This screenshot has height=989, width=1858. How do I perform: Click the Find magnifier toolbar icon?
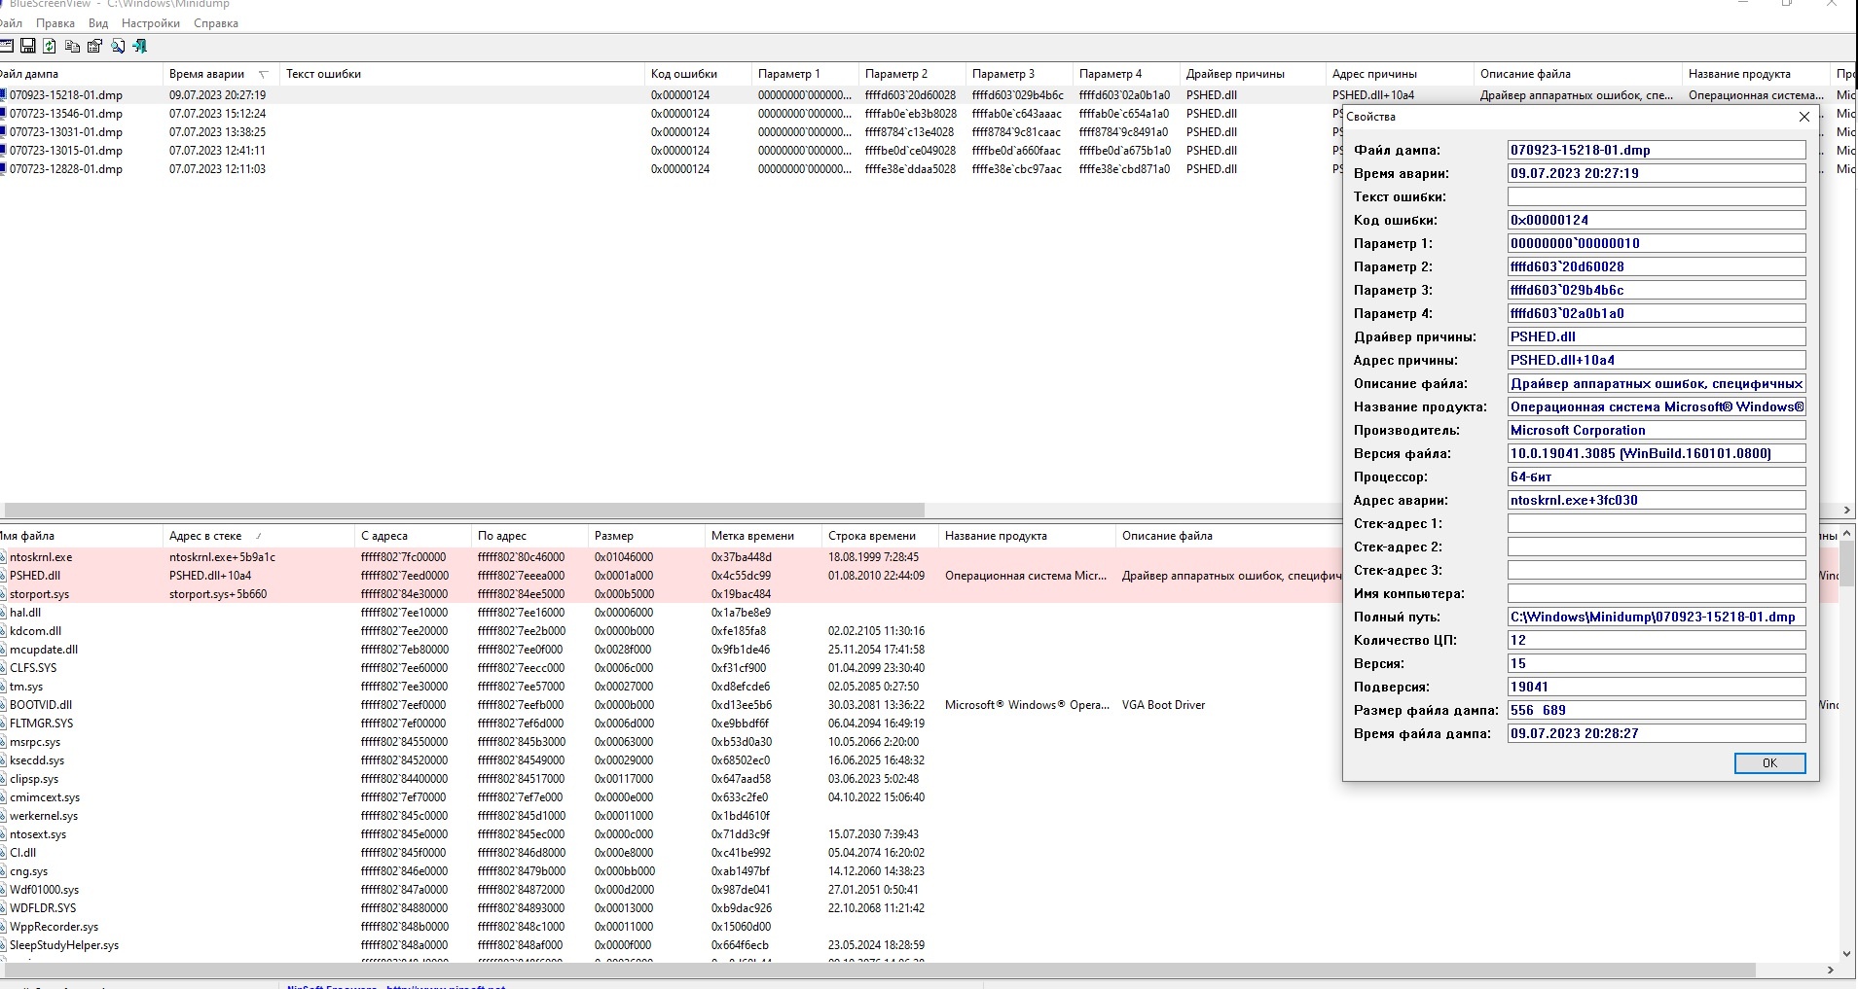tap(118, 46)
